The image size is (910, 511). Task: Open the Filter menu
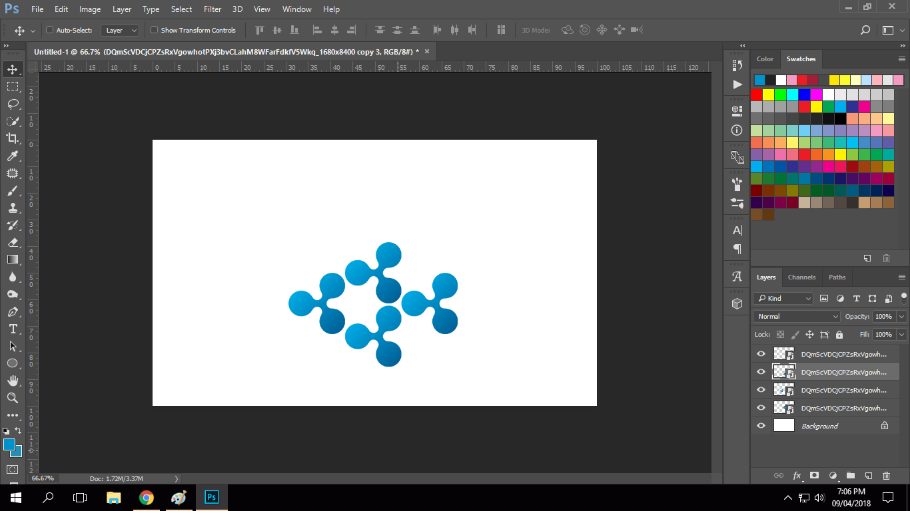[x=213, y=9]
